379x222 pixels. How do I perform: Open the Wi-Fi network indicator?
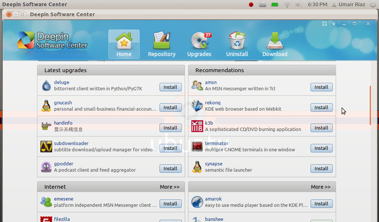coord(287,5)
